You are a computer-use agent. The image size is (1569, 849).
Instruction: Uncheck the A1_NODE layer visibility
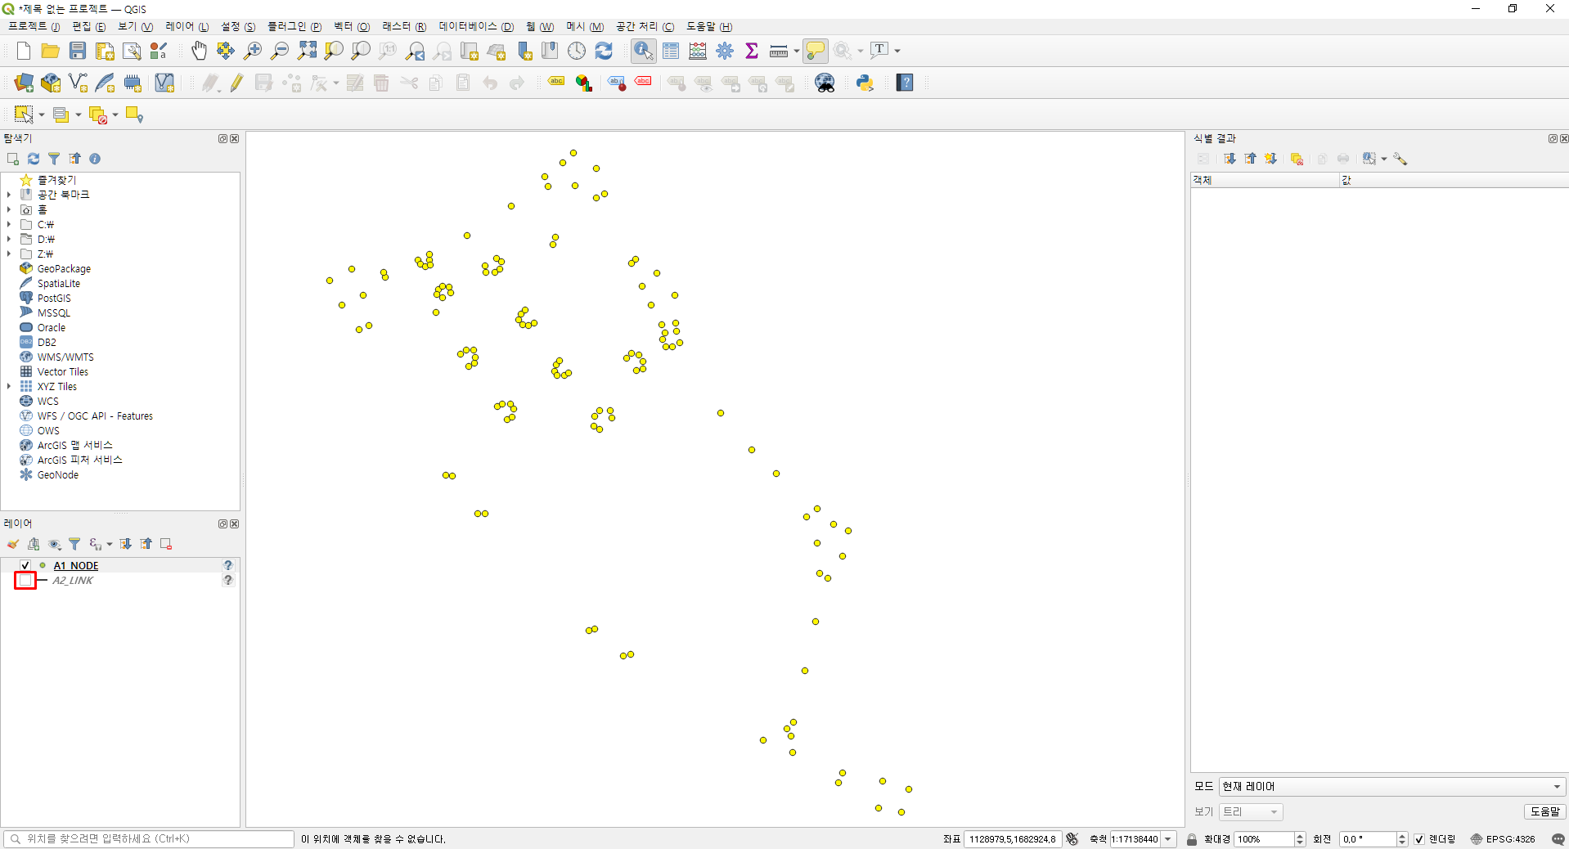pos(25,565)
